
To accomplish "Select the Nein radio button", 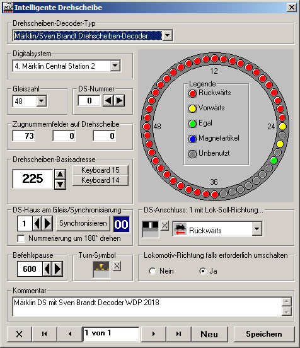I will point(153,271).
